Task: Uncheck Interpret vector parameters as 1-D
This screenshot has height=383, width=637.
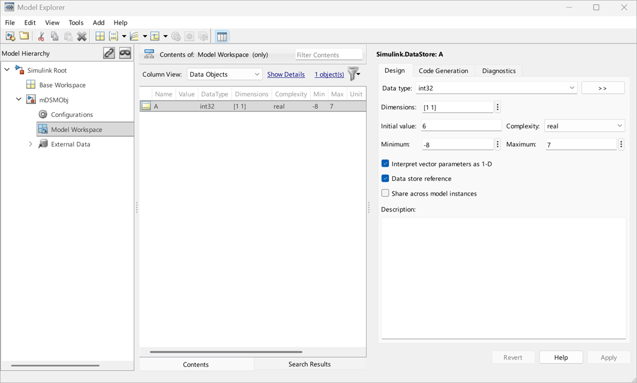Action: pyautogui.click(x=385, y=164)
